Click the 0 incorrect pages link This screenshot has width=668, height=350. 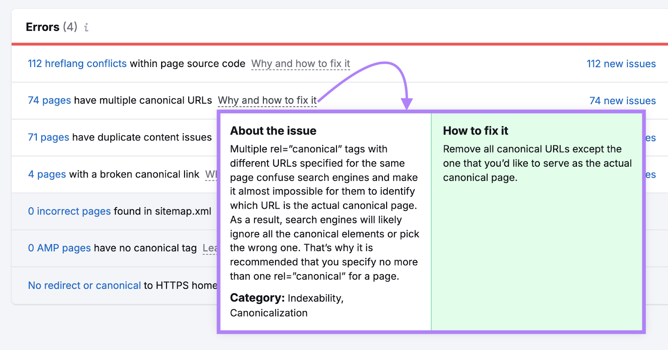(x=69, y=211)
